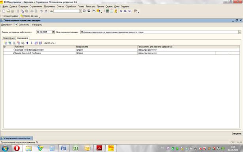Click the blue move row up arrow

[x=27, y=43]
